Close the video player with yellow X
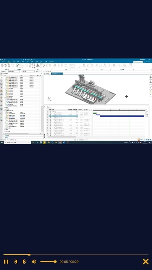Viewport: 152px width, 270px height. pyautogui.click(x=145, y=262)
